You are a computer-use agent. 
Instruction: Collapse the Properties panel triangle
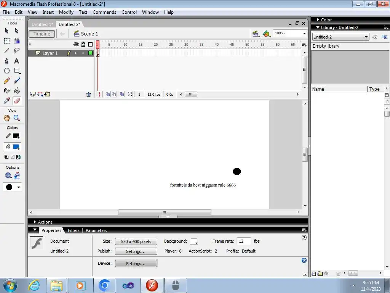pos(35,230)
